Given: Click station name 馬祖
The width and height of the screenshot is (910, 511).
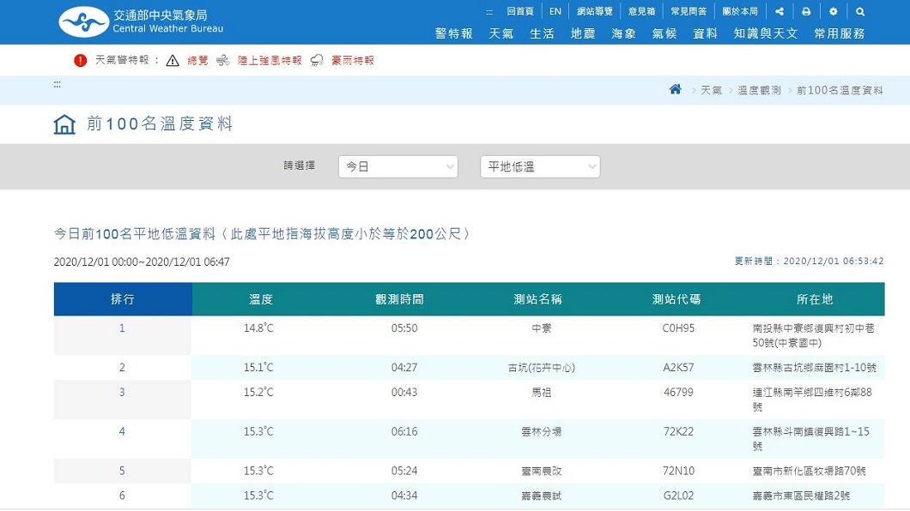Looking at the screenshot, I should click(542, 393).
